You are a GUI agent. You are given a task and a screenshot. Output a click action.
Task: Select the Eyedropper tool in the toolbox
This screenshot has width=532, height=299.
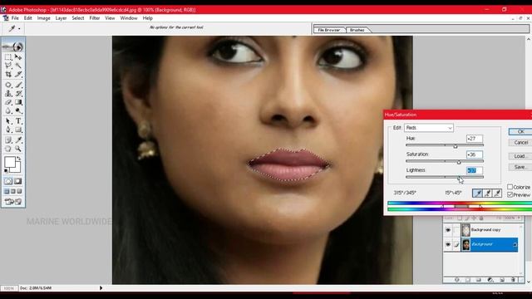click(18, 140)
